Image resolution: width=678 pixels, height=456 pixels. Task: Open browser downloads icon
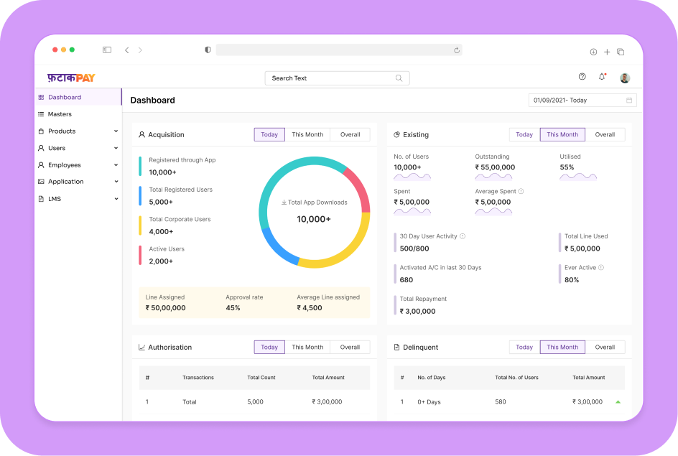click(593, 52)
